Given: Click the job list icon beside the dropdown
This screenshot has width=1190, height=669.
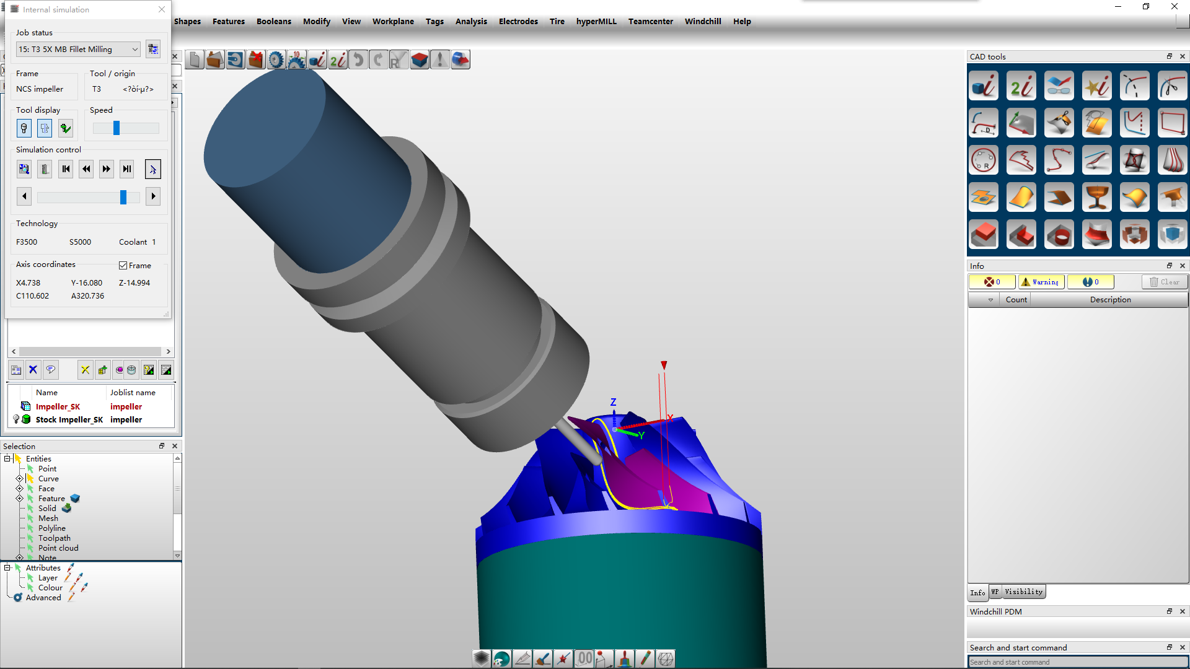Looking at the screenshot, I should tap(153, 49).
